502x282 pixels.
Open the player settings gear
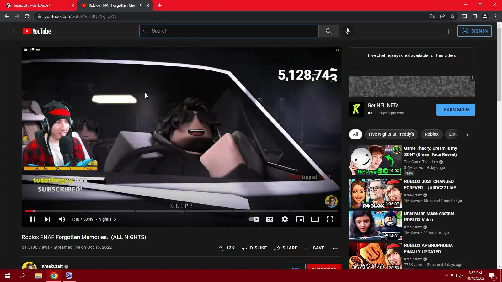click(285, 219)
